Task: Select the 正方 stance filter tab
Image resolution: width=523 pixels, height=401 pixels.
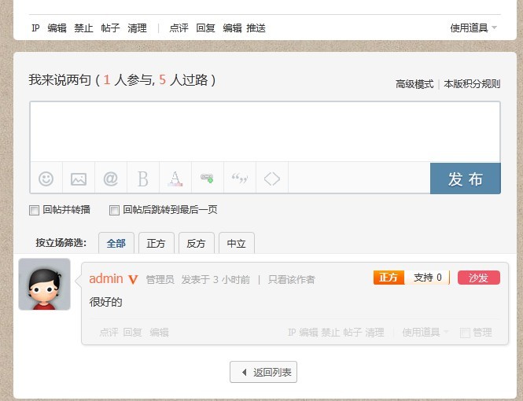Action: [156, 243]
